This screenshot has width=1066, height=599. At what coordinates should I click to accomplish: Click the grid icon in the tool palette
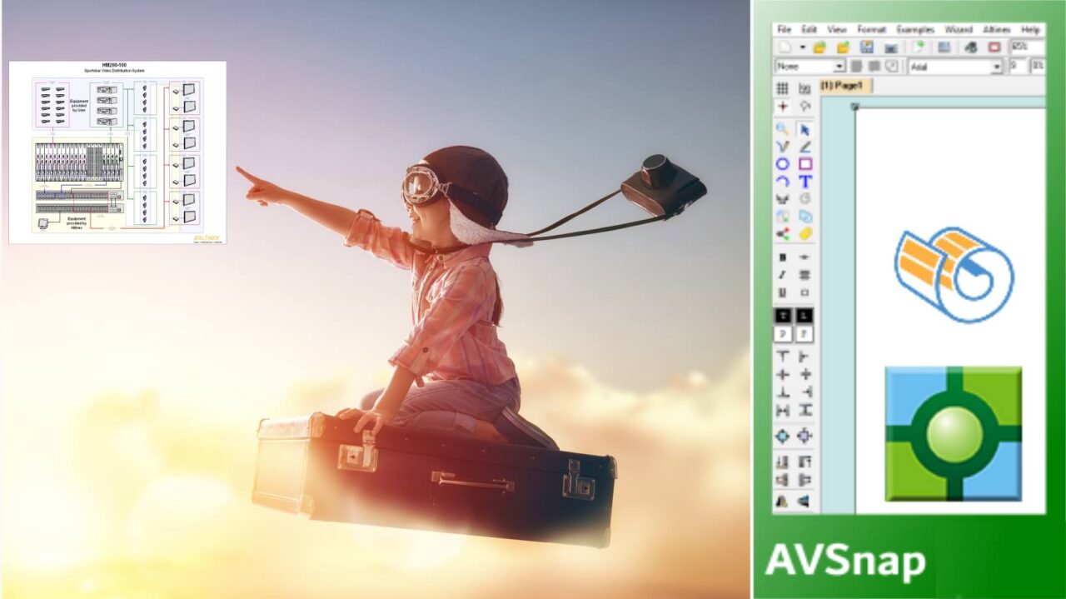pyautogui.click(x=781, y=88)
